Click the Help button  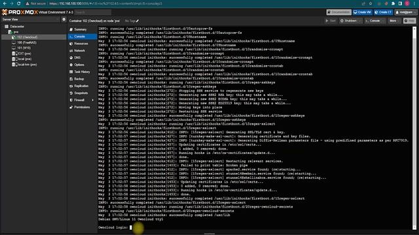point(410,21)
